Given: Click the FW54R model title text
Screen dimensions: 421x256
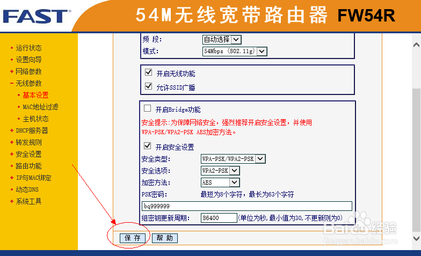Looking at the screenshot, I should click(x=366, y=16).
